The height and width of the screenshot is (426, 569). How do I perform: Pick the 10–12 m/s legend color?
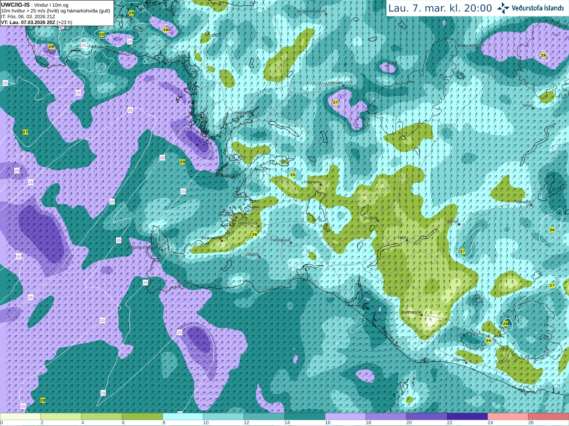[x=224, y=417]
